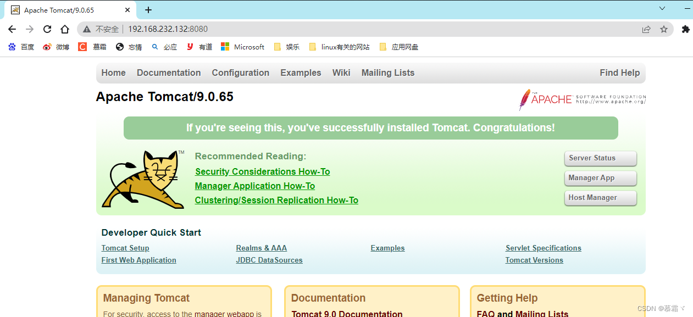Share this page via address bar icon
This screenshot has width=693, height=317.
coord(646,29)
